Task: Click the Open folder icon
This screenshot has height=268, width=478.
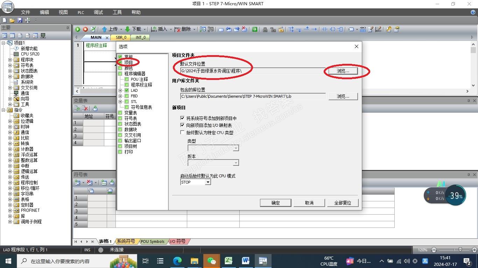Action: point(12,20)
